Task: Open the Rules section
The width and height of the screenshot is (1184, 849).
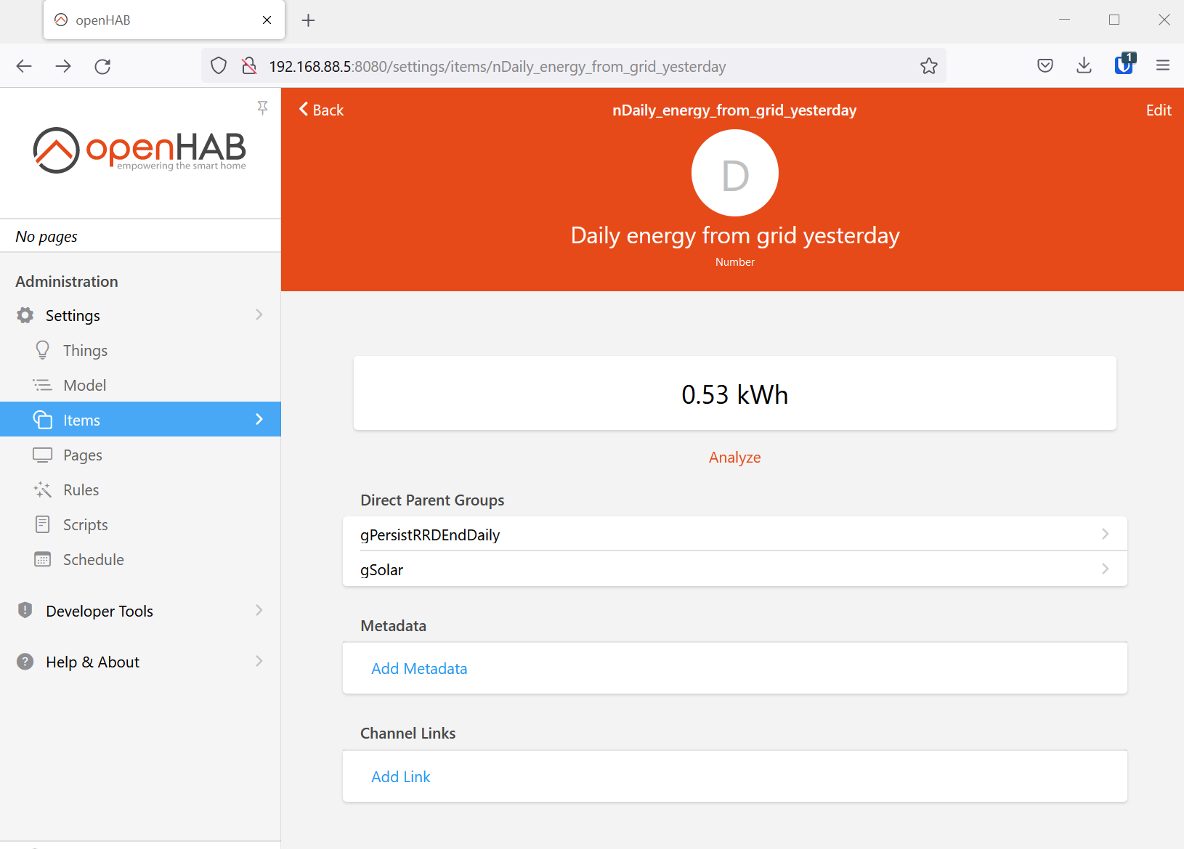Action: point(81,490)
